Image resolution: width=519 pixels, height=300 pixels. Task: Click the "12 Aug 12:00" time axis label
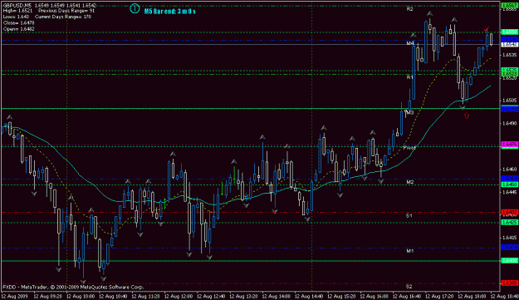pos(179,296)
